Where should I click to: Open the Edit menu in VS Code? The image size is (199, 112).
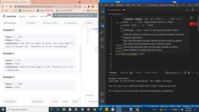pos(112,5)
